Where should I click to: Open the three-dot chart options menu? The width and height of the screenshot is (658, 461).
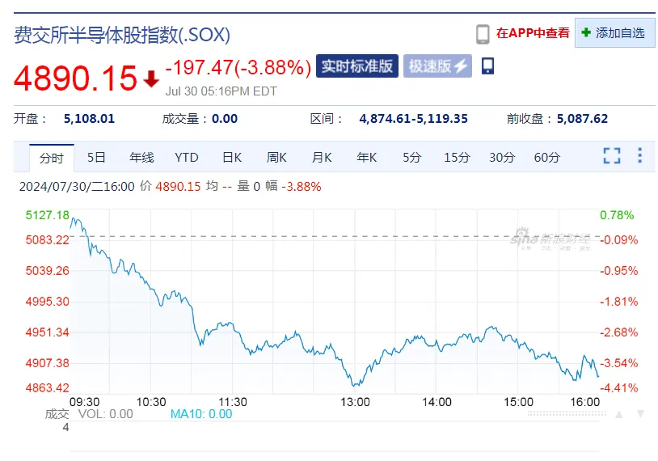tap(639, 156)
